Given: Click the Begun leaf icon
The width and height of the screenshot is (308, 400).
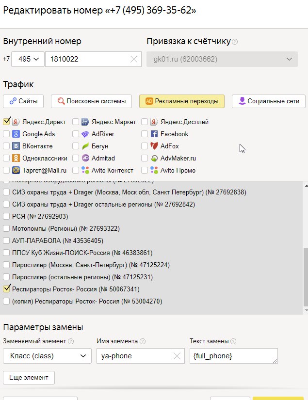Looking at the screenshot, I should coord(85,146).
